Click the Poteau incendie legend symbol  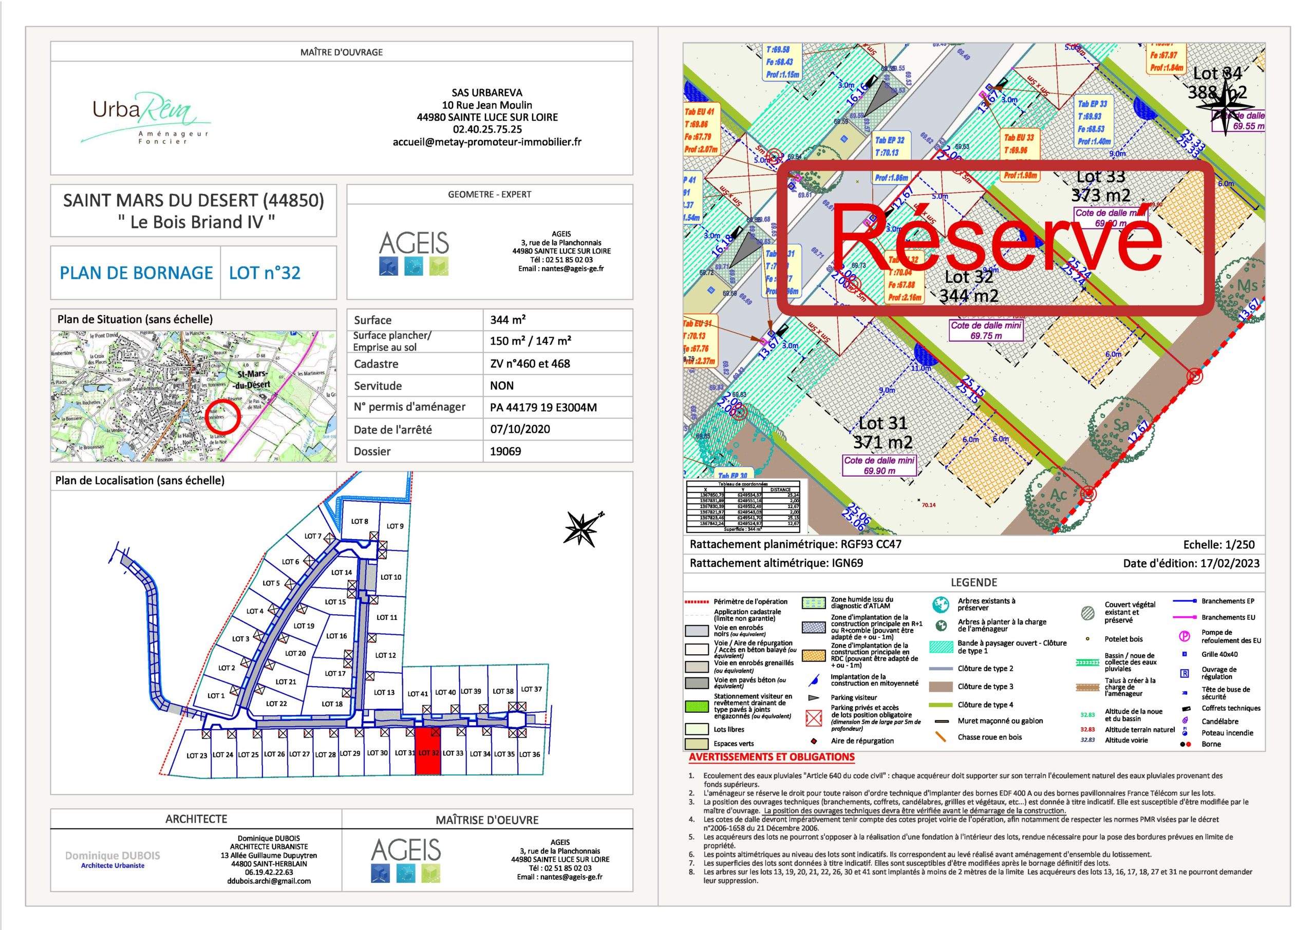click(x=1185, y=732)
